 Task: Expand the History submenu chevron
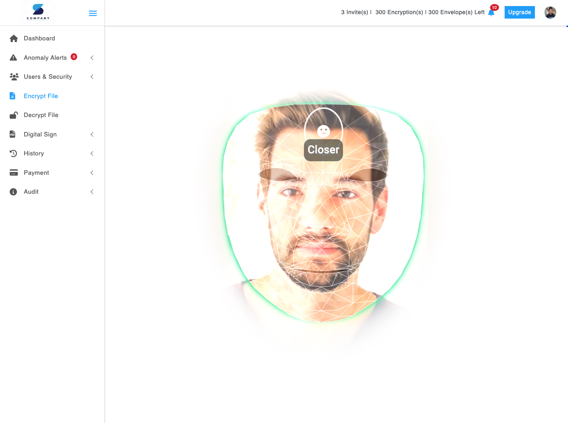pyautogui.click(x=92, y=153)
